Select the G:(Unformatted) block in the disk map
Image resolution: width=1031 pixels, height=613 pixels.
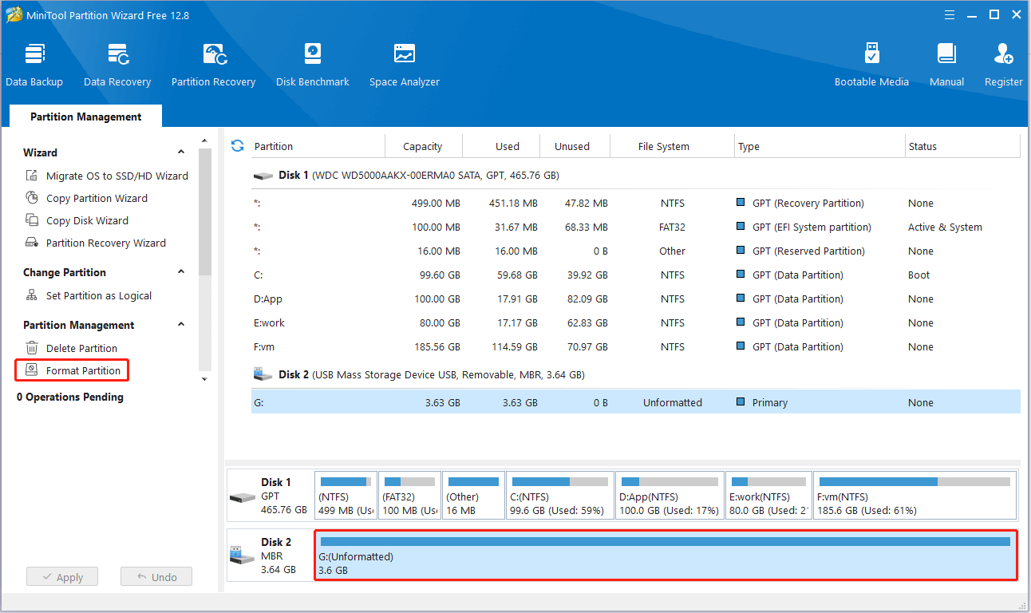pos(666,555)
